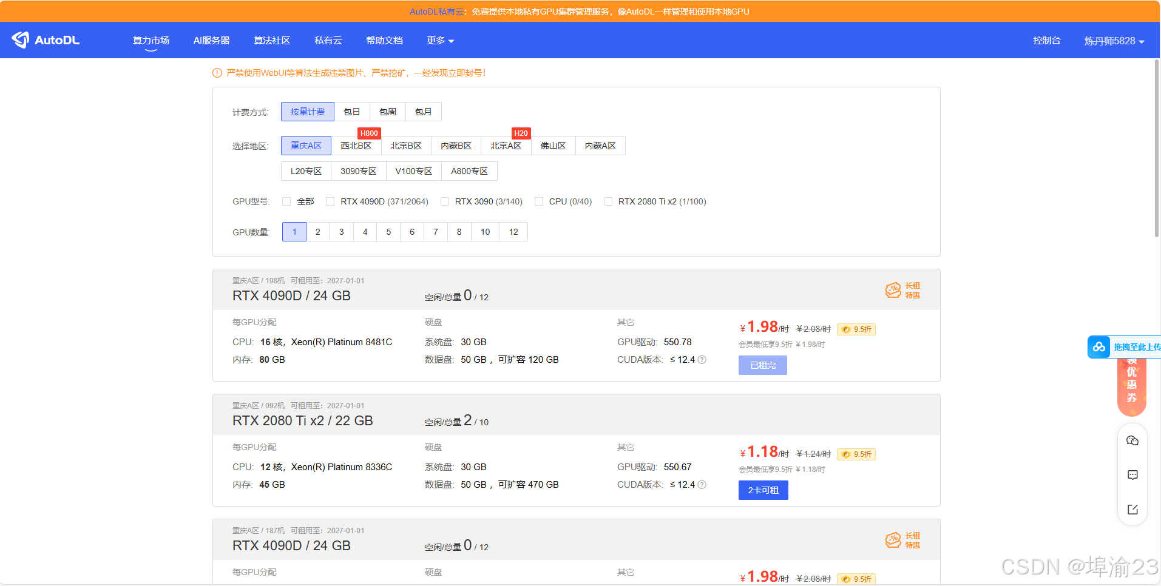Set GPU quantity to 8
1161x586 pixels.
click(x=459, y=232)
